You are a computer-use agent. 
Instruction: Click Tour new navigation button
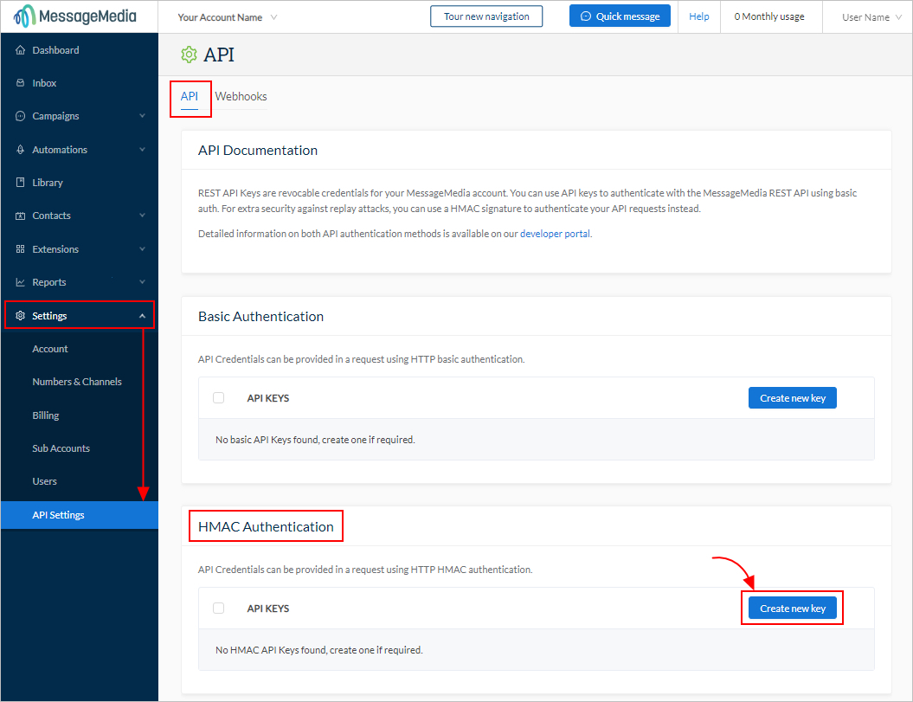(x=486, y=16)
